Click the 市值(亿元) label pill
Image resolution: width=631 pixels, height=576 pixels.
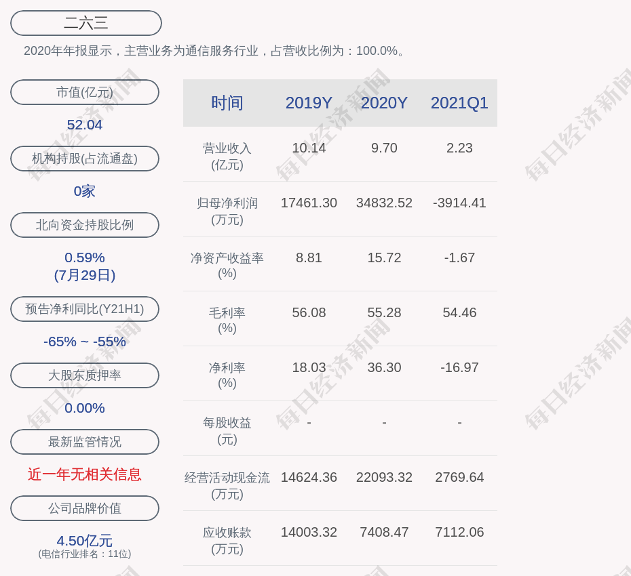85,92
